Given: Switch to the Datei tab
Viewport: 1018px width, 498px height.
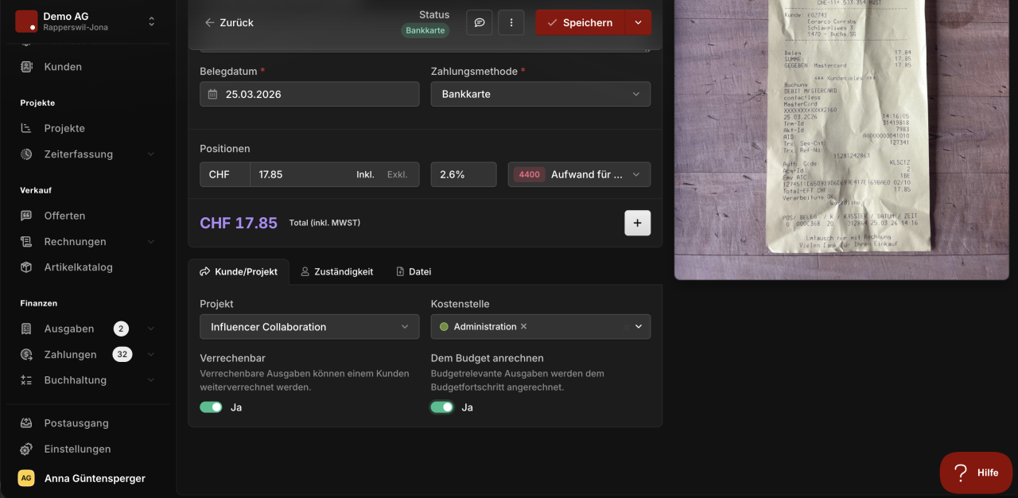Looking at the screenshot, I should [414, 272].
